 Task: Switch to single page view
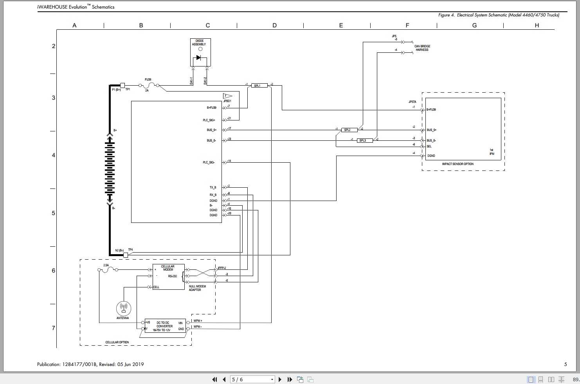tap(531, 379)
